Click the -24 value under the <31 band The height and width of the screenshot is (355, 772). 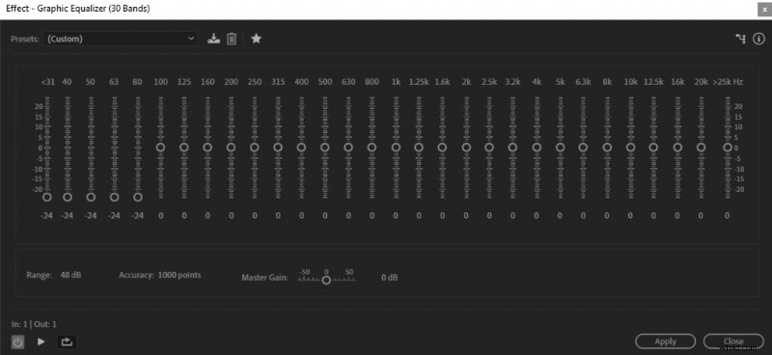point(47,216)
